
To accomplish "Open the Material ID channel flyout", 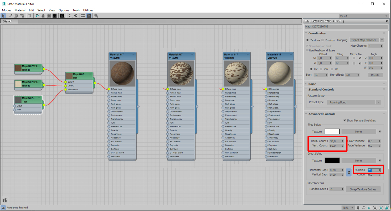I will click(62, 16).
